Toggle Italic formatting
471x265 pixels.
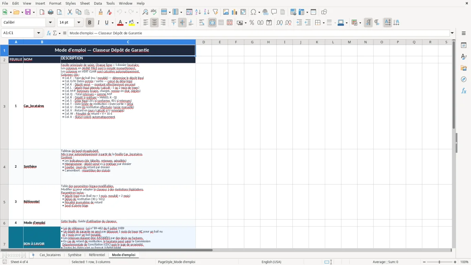99,23
